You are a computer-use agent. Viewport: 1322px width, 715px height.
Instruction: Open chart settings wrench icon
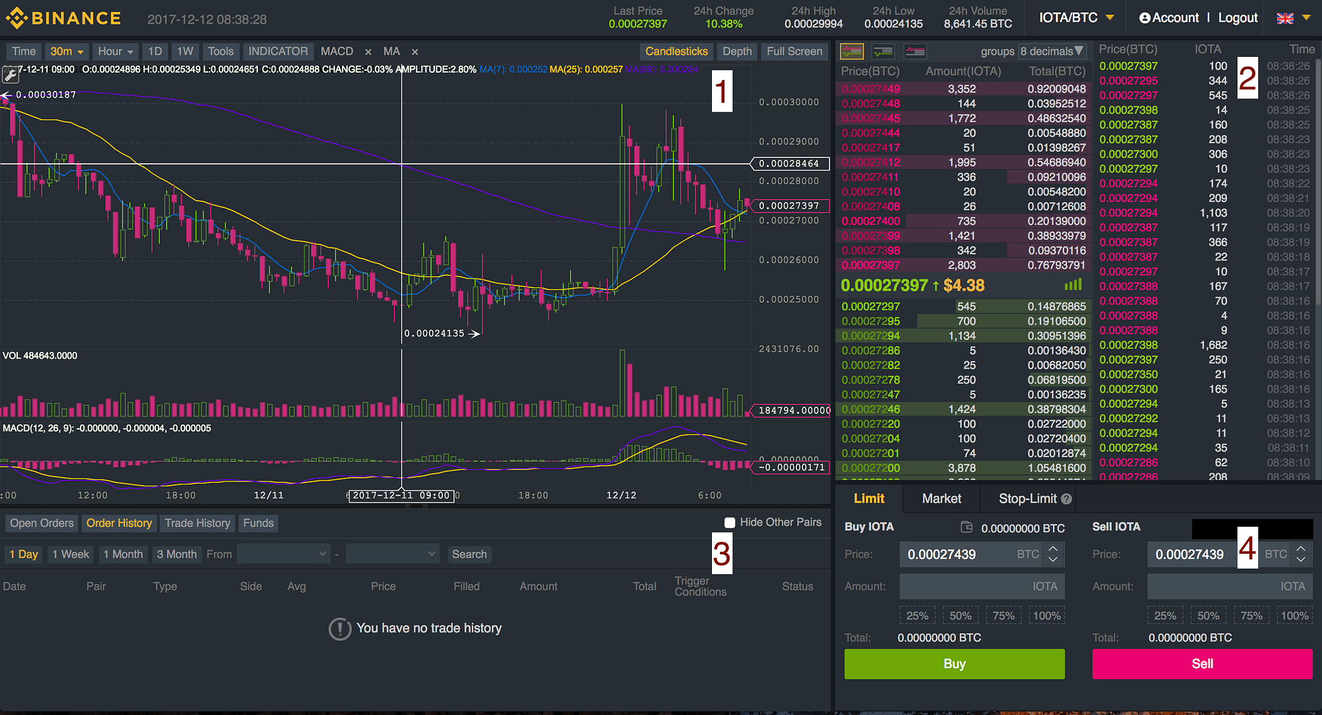click(11, 75)
